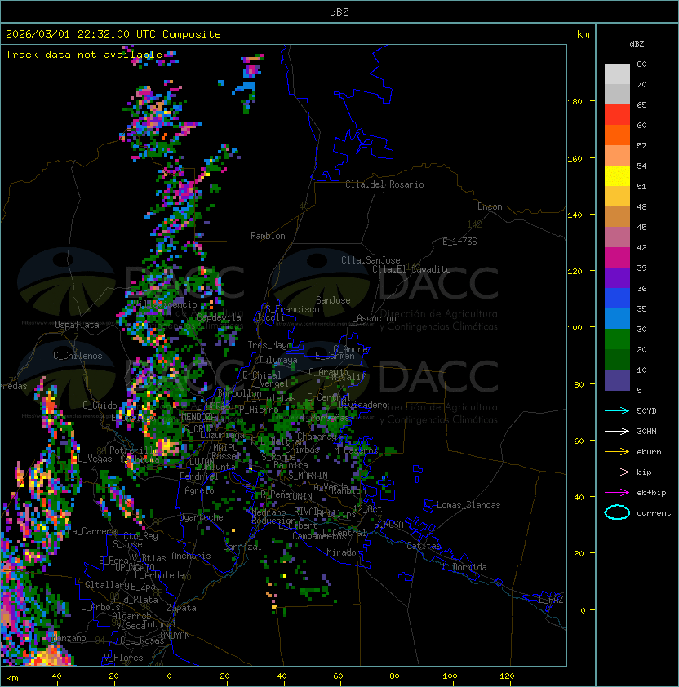Pick the bright green 20 dBZ swatch
679x687 pixels.
(617, 339)
